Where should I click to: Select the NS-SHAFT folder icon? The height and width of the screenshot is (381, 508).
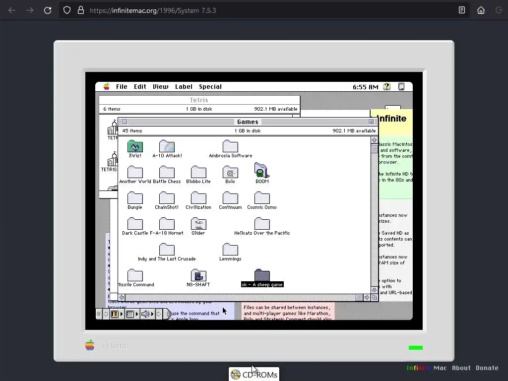point(198,275)
